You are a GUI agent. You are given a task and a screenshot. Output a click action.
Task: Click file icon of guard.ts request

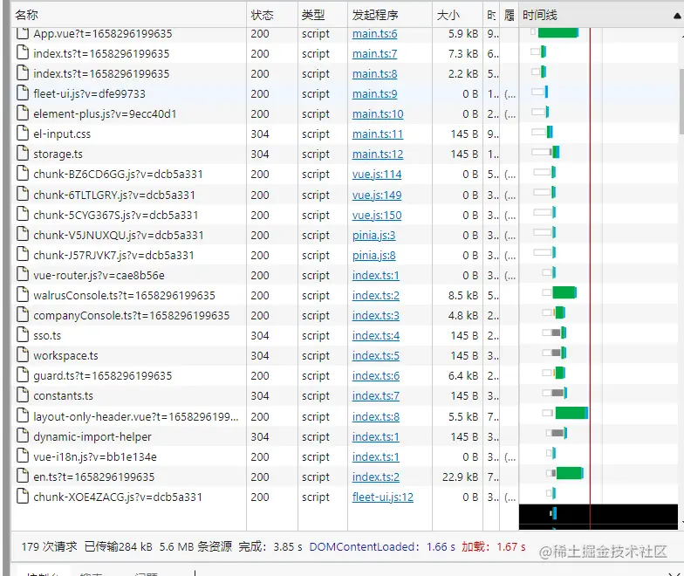(x=23, y=374)
